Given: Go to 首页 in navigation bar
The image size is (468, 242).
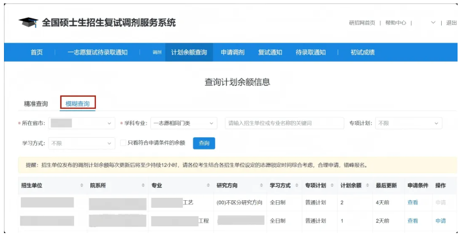Looking at the screenshot, I should click(x=37, y=52).
